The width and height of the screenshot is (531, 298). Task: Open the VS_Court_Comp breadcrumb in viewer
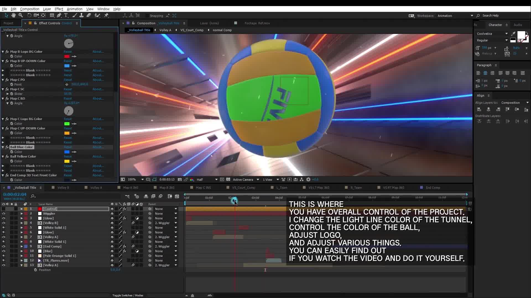click(192, 30)
